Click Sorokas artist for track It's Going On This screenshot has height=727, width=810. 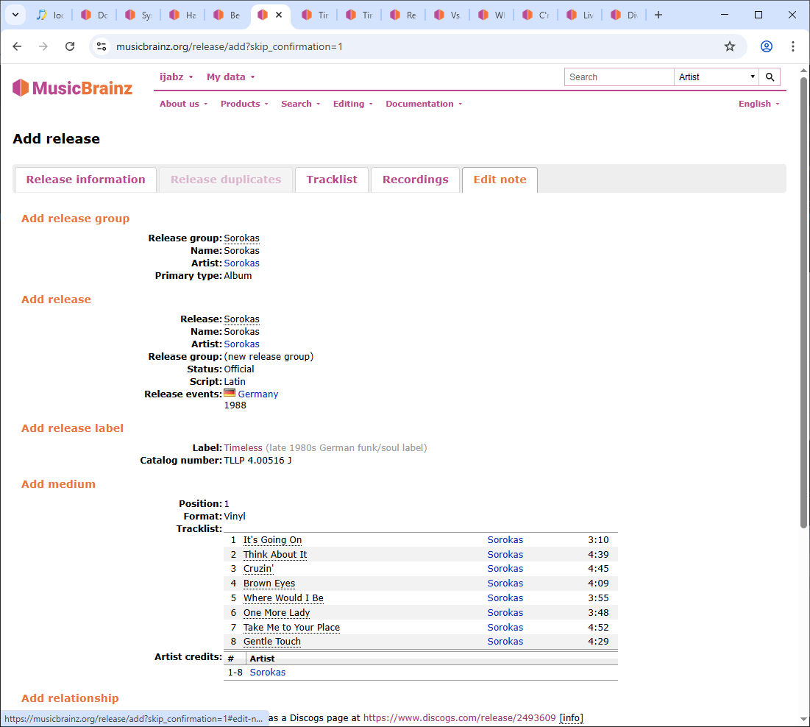click(505, 540)
